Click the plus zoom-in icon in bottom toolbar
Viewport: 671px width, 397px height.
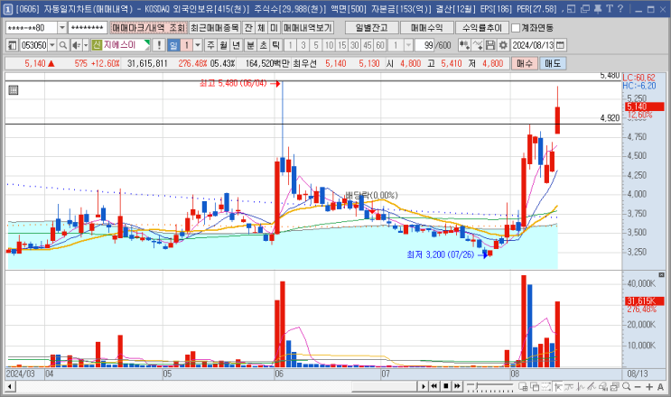tap(649, 386)
